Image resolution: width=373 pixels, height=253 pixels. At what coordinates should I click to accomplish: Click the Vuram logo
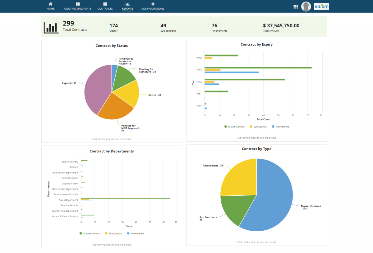[x=321, y=7]
